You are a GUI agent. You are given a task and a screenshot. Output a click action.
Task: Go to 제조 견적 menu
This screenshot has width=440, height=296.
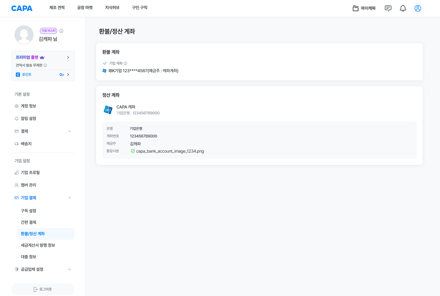(57, 8)
